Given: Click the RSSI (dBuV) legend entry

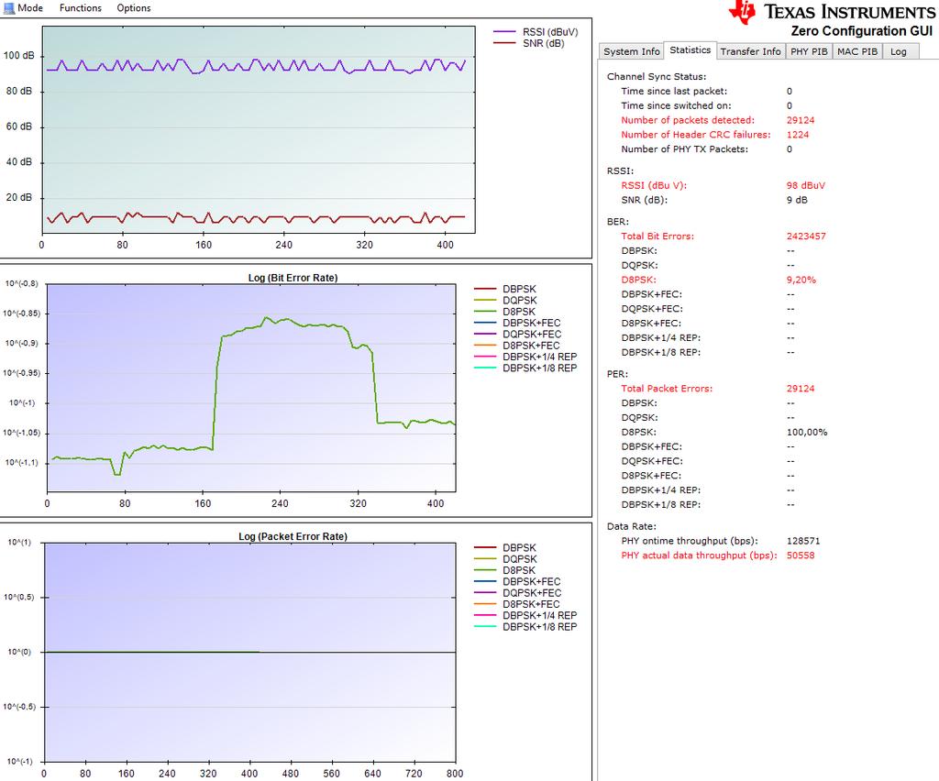Looking at the screenshot, I should click(536, 32).
